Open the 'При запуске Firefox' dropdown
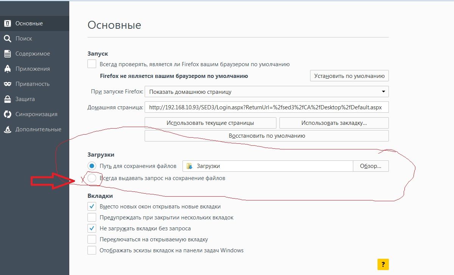Image resolution: width=454 pixels, height=275 pixels. click(x=267, y=92)
